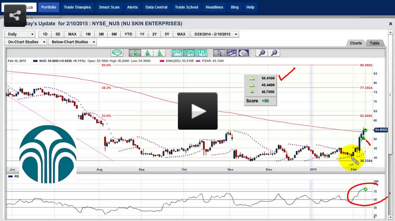Toggle the monthly Trade Triangle (M) icon
Image resolution: width=395 pixels, height=221 pixels.
point(134,53)
